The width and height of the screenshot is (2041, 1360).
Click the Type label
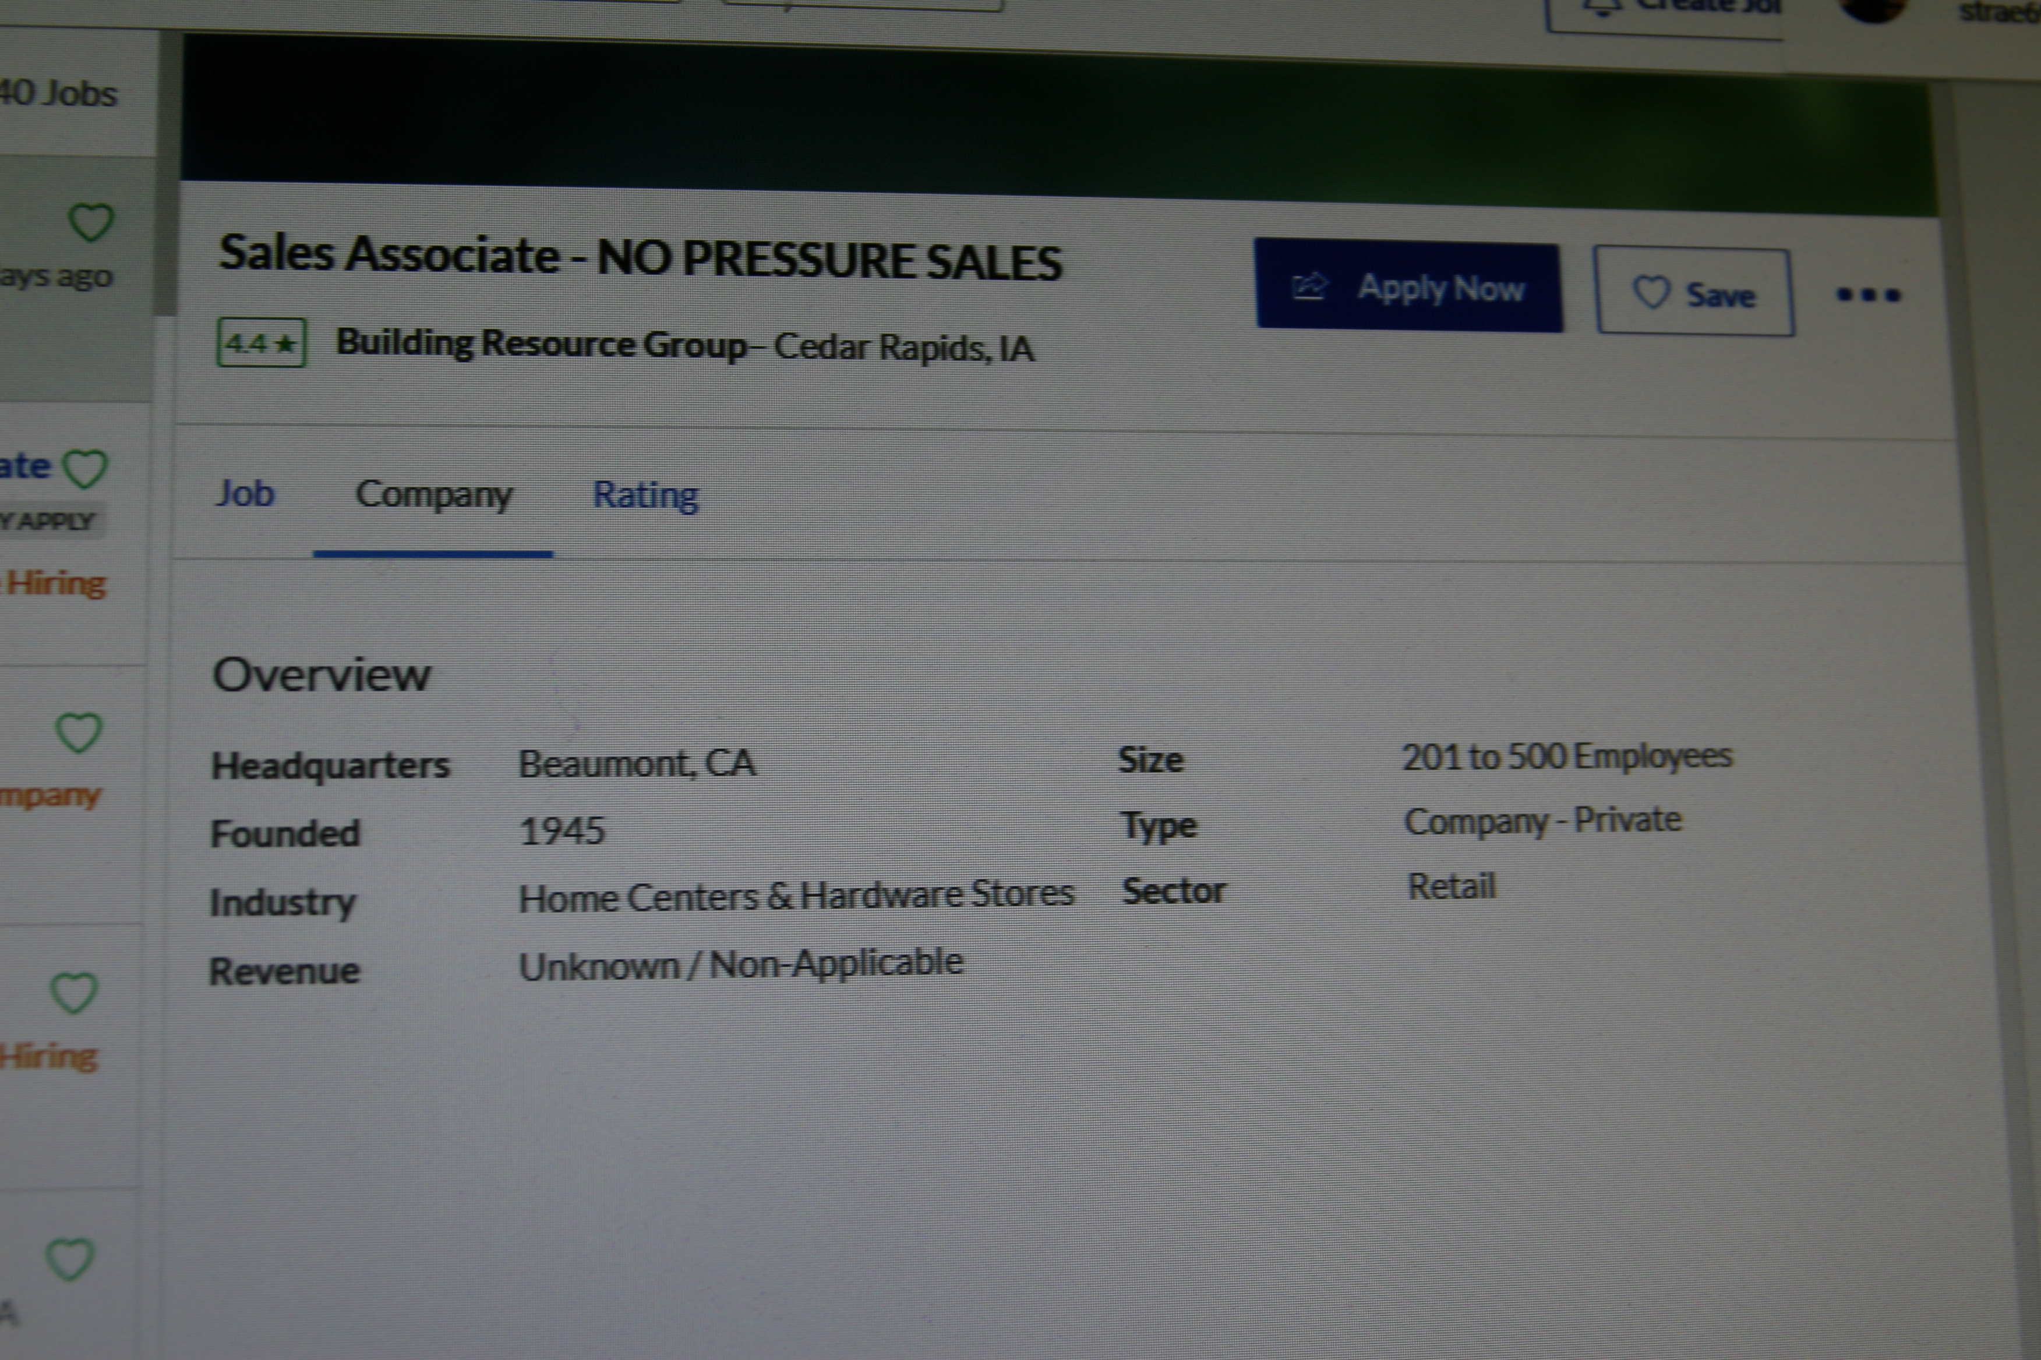(1159, 826)
